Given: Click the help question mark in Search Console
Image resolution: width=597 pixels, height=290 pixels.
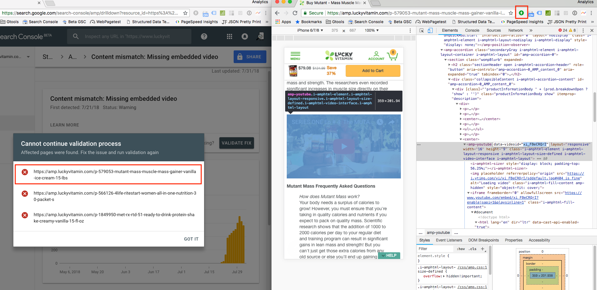Looking at the screenshot, I should point(203,36).
